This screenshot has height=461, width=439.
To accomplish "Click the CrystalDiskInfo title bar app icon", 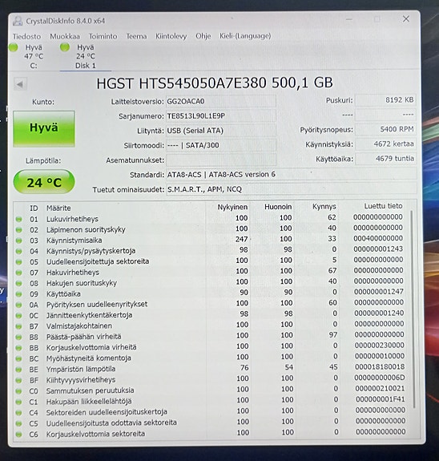I will tap(18, 21).
